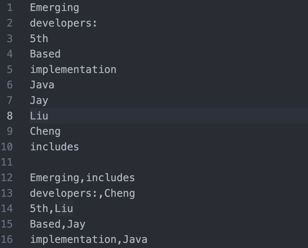Click line number 8 in the gutter

(x=10, y=116)
